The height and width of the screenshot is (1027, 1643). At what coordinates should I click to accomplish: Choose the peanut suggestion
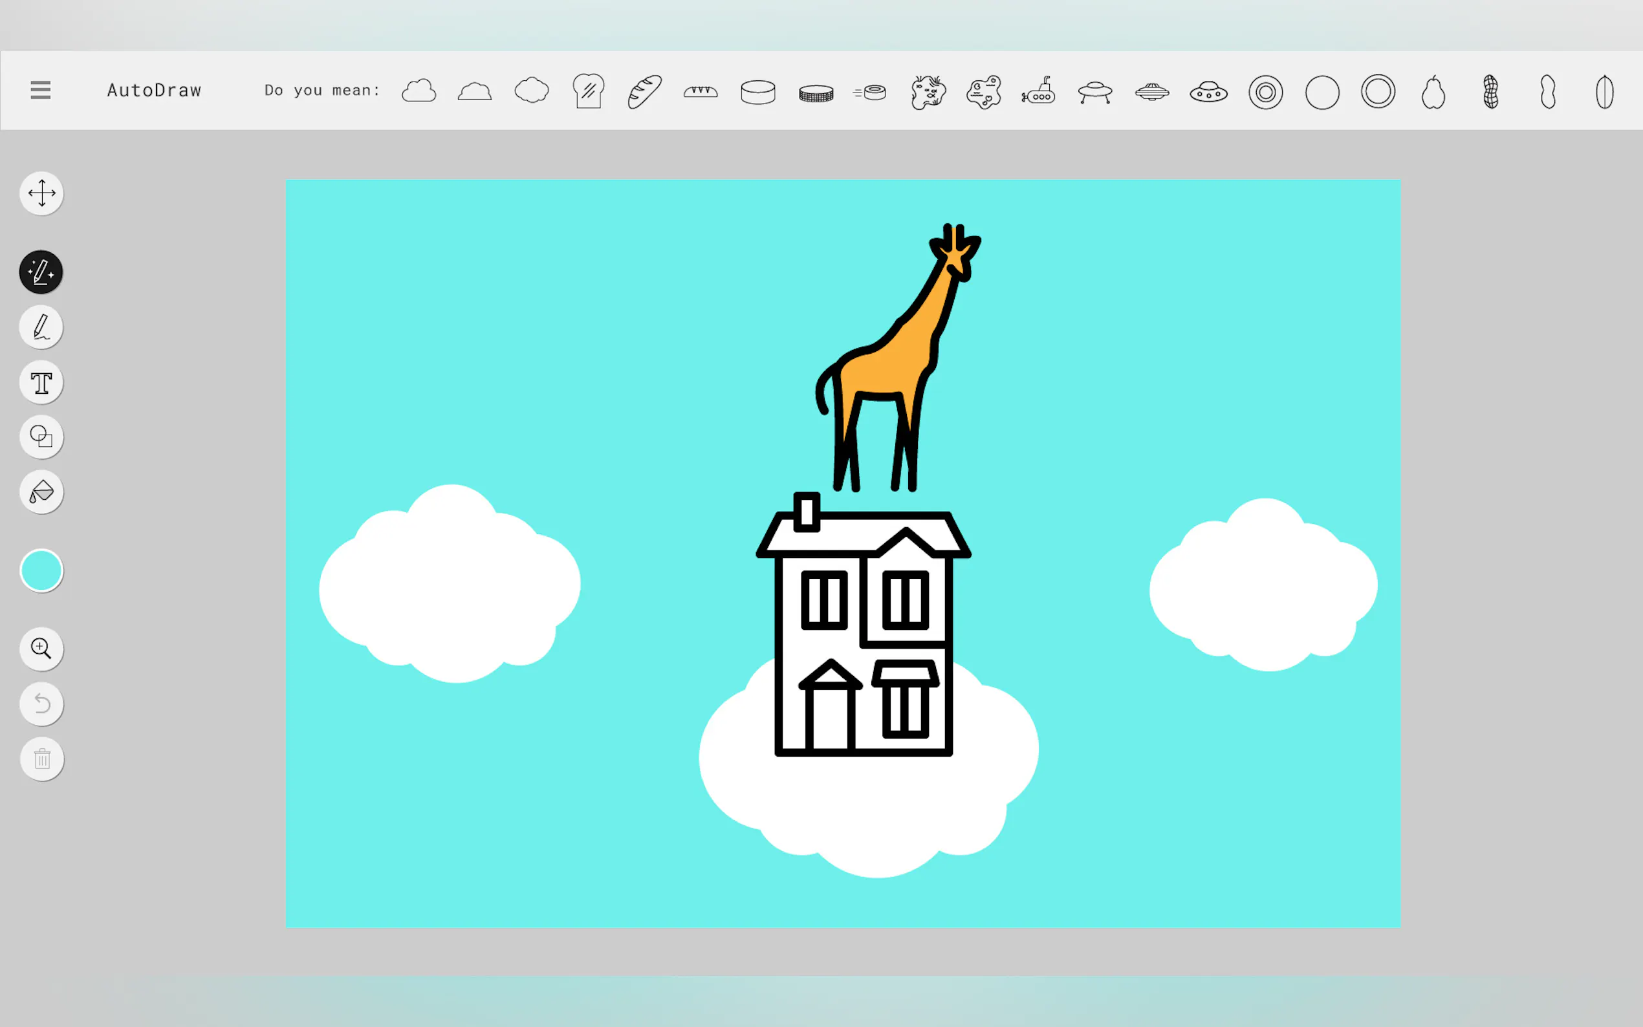pos(1490,92)
